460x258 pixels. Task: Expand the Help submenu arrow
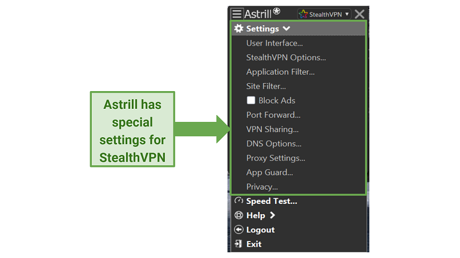[x=273, y=215]
